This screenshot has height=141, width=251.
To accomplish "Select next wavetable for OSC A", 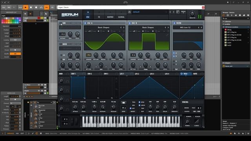I will coord(124,27).
